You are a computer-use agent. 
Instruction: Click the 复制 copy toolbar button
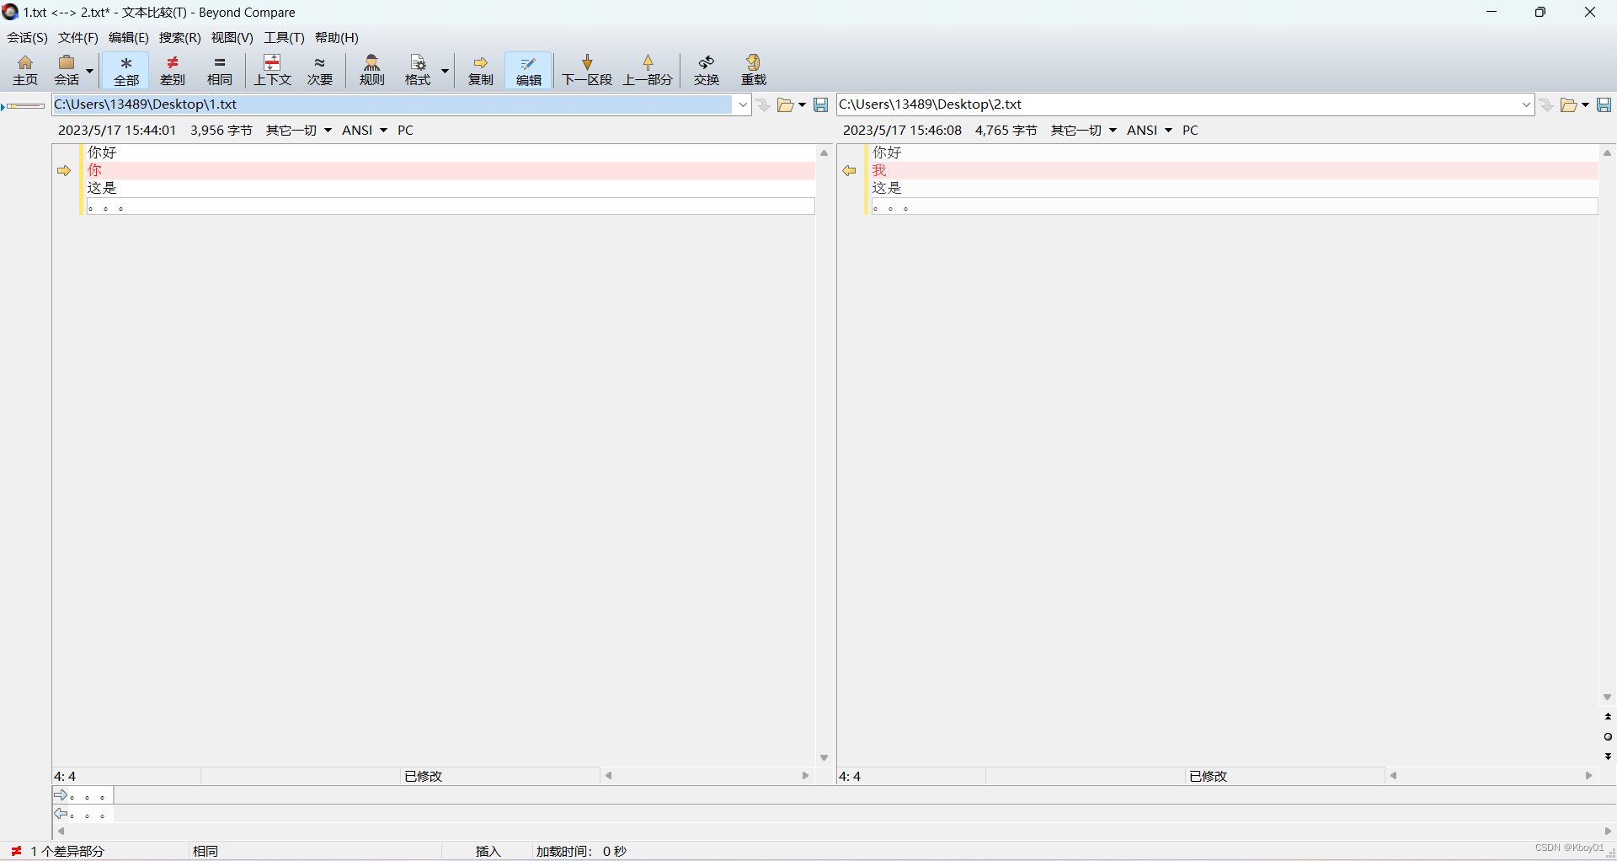pyautogui.click(x=481, y=70)
